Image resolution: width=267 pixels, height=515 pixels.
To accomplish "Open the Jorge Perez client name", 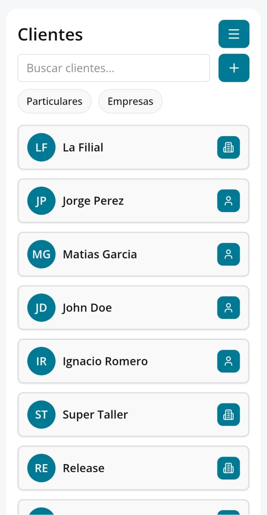I will 93,201.
